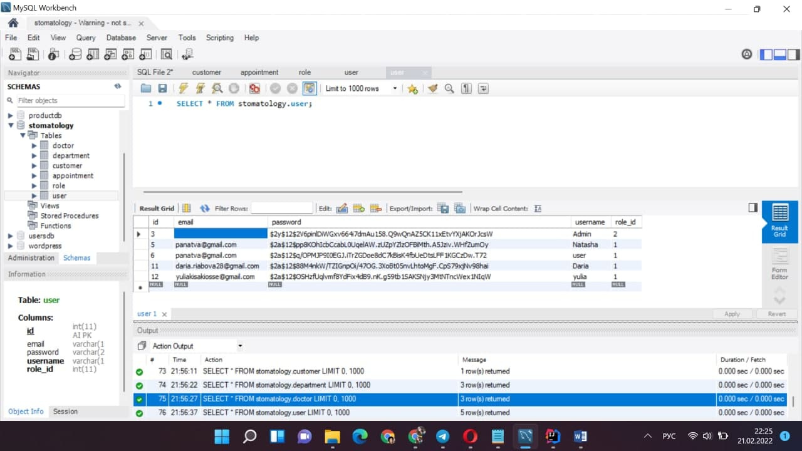
Task: Switch to the Administration tab
Action: pos(31,257)
